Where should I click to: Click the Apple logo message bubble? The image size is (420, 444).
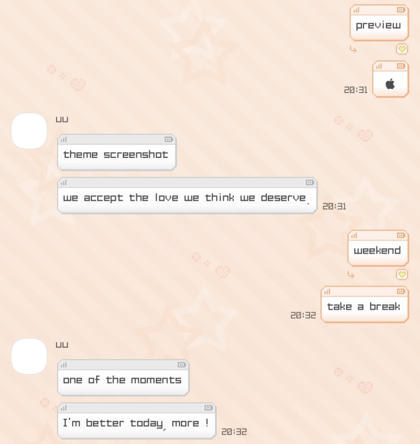coord(390,79)
